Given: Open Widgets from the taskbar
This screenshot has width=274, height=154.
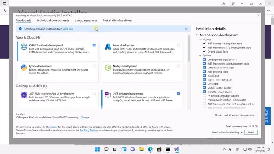Looking at the screenshot, I should (124, 149).
